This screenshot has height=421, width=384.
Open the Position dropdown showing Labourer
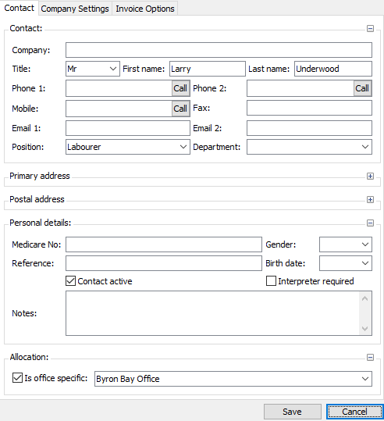(128, 147)
